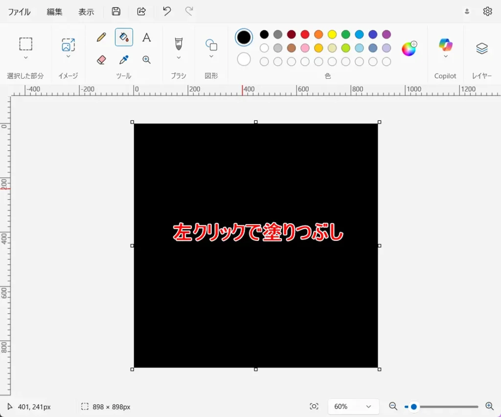Select primary color 1 black circle
501x417 pixels.
coord(244,37)
